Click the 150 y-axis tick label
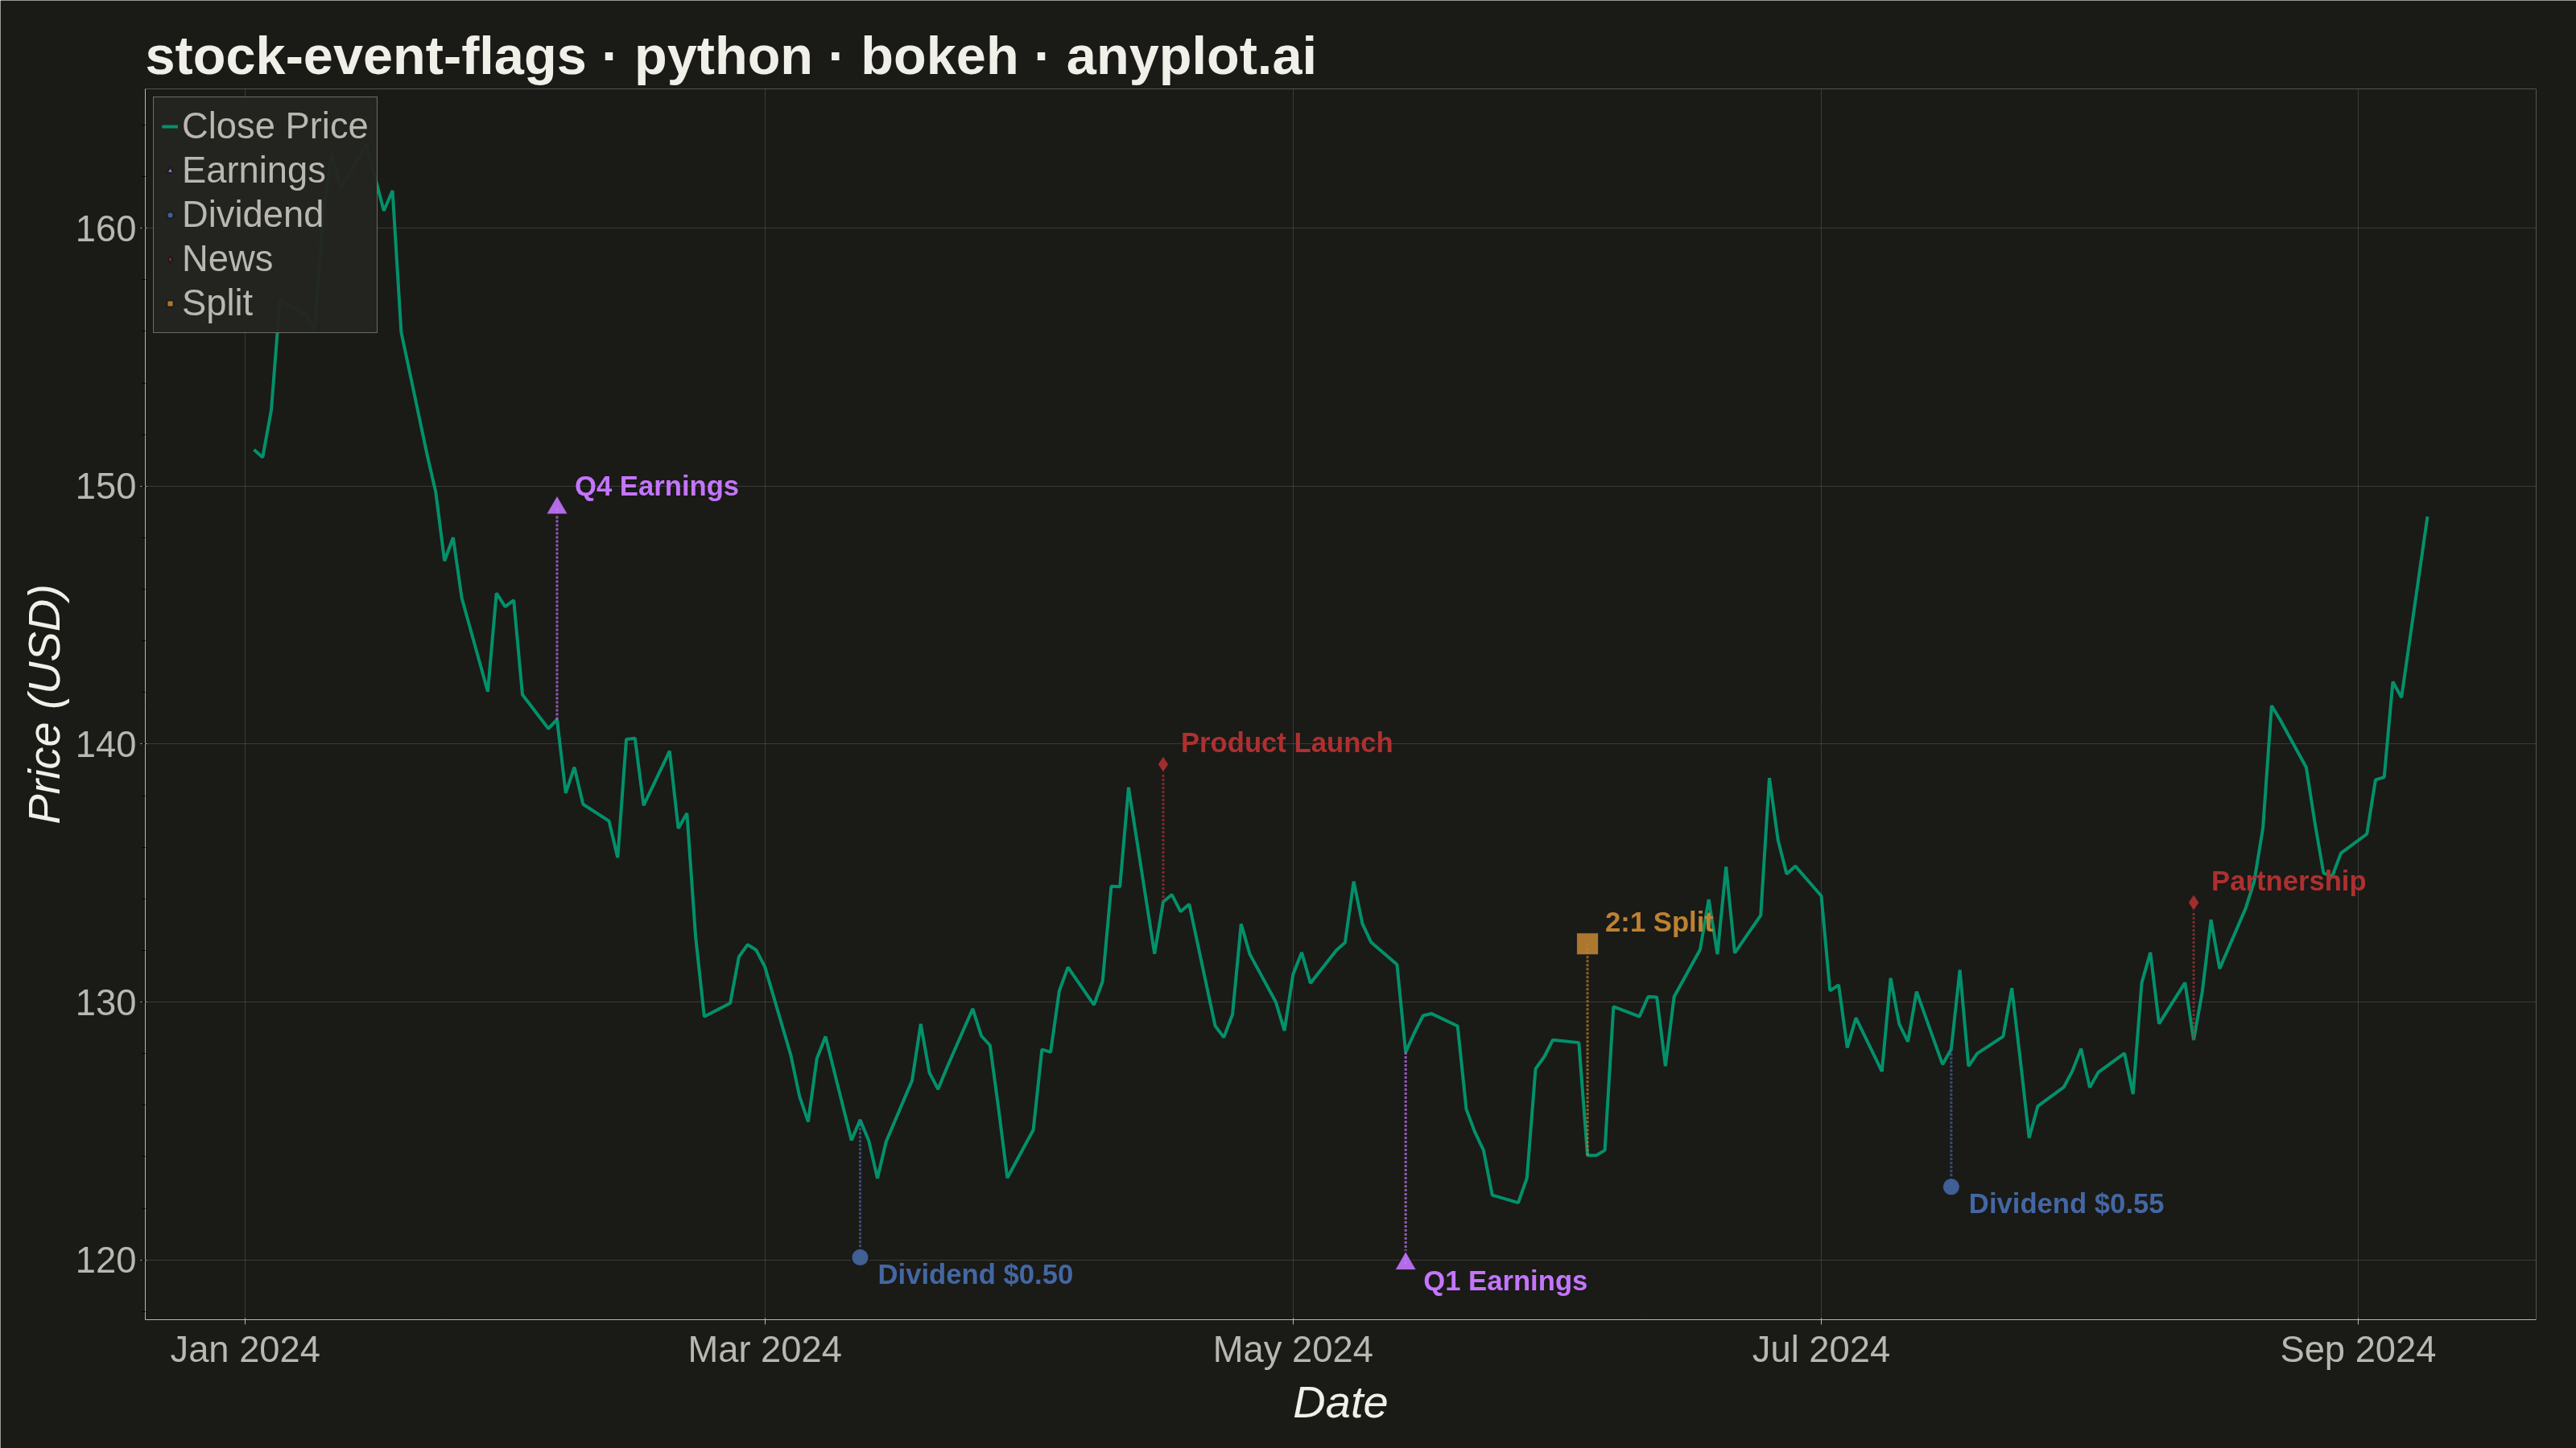Image resolution: width=2576 pixels, height=1448 pixels. 106,487
